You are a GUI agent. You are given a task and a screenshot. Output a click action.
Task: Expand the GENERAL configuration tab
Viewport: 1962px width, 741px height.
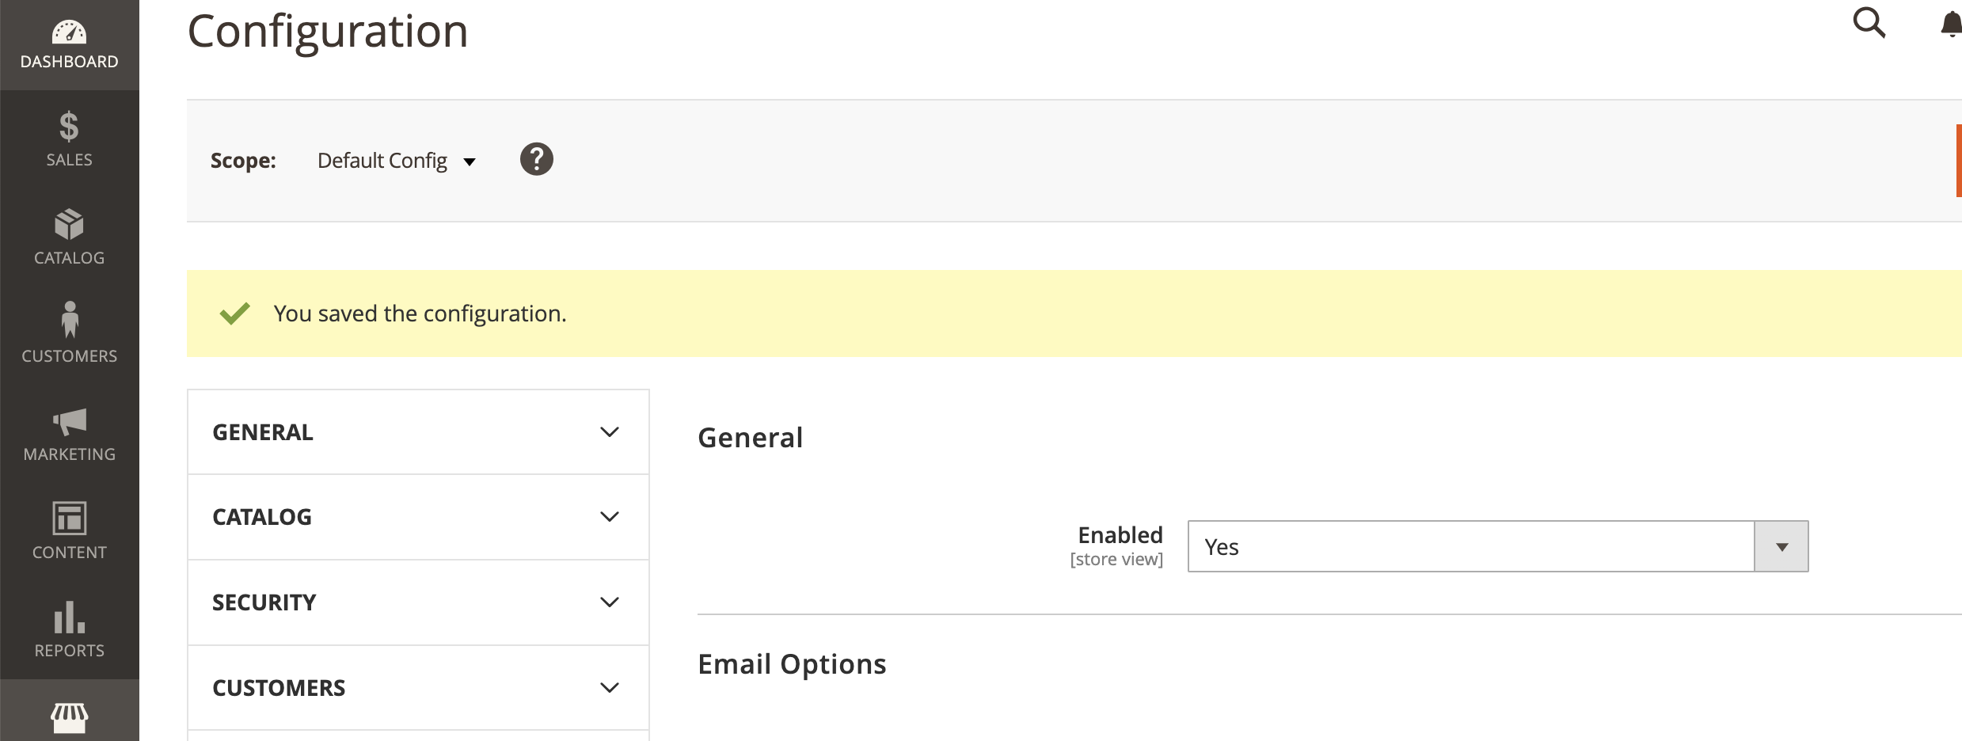418,432
